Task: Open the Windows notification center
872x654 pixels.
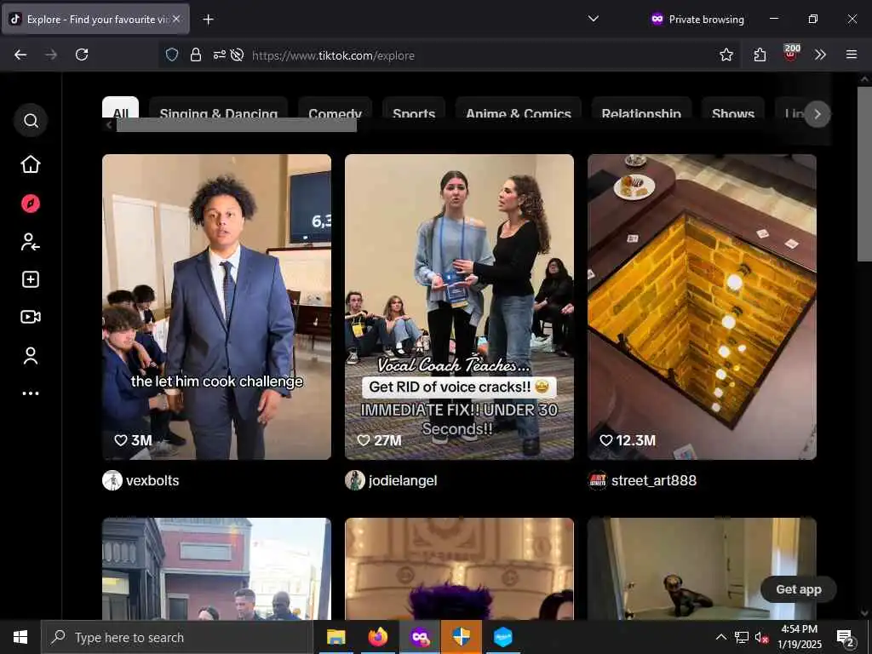Action: point(846,638)
